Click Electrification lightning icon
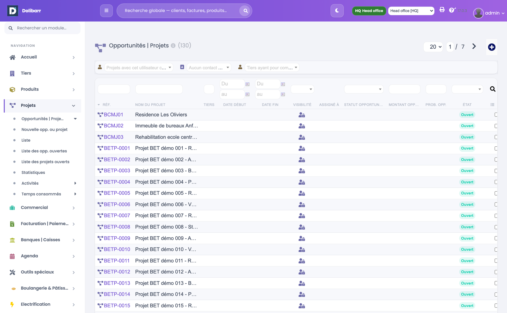Viewport: 507px width, 313px height. [12, 304]
